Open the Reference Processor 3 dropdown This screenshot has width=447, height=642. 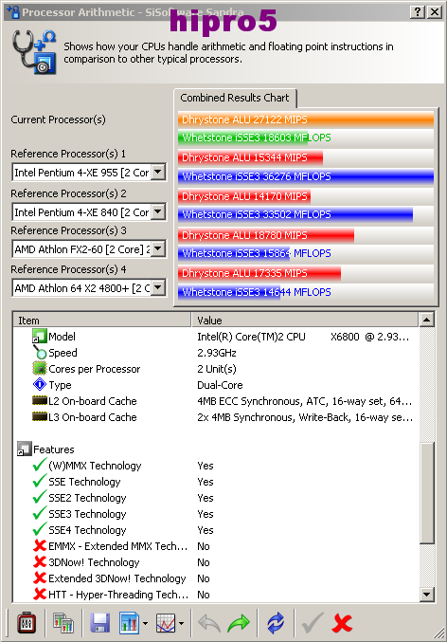pyautogui.click(x=158, y=248)
